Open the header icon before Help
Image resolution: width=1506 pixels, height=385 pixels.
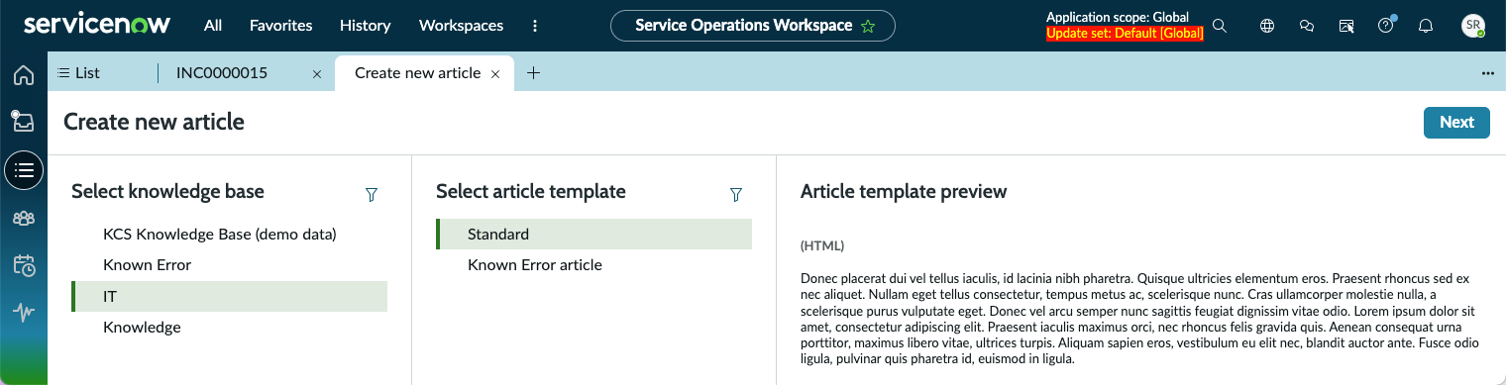pos(1345,26)
